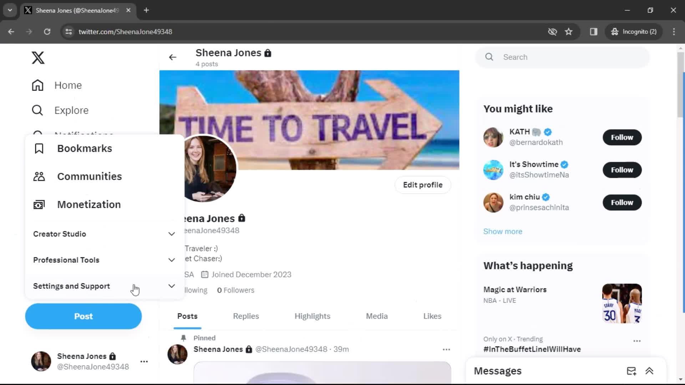Navigate to Communities
The image size is (685, 385).
[90, 176]
